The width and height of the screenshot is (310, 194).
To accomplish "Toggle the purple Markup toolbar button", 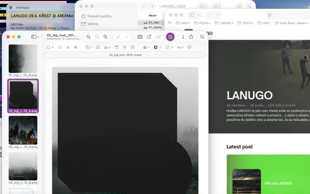I will coord(170,37).
